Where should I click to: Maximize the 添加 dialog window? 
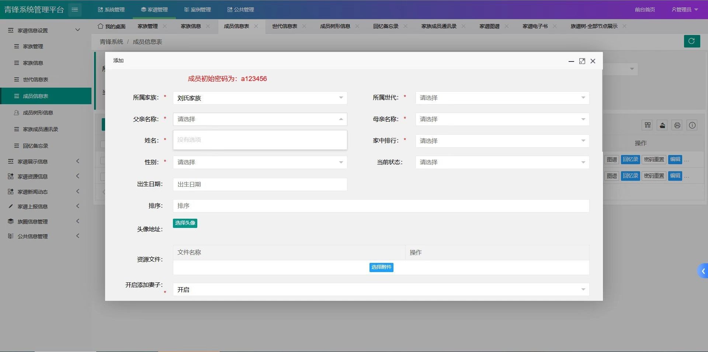coord(582,61)
